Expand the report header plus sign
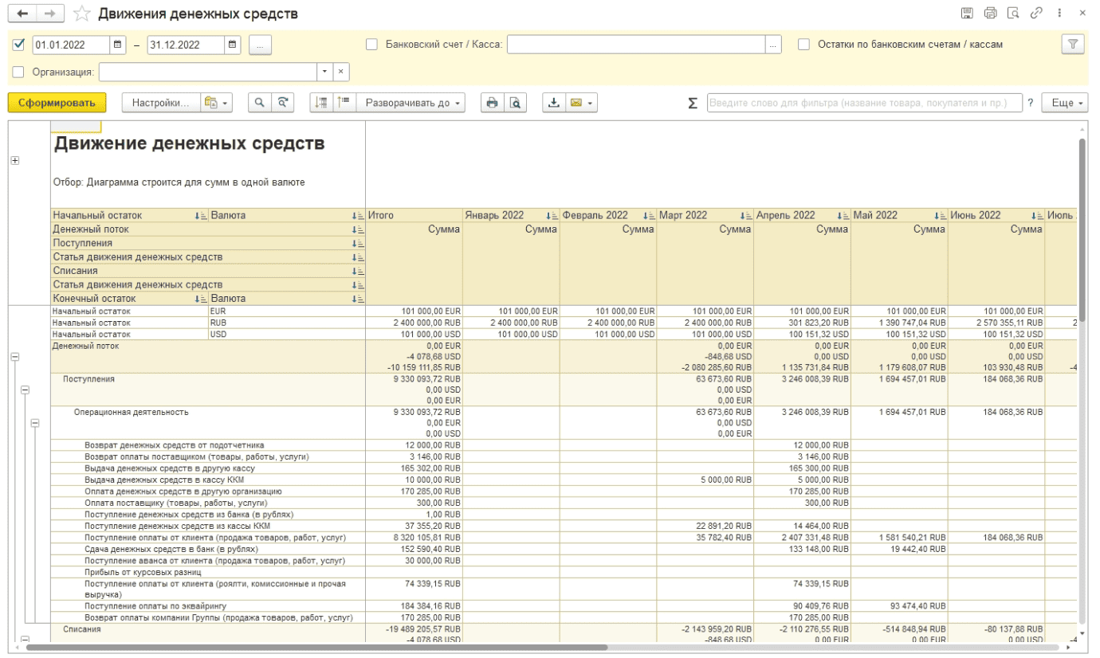 click(14, 161)
